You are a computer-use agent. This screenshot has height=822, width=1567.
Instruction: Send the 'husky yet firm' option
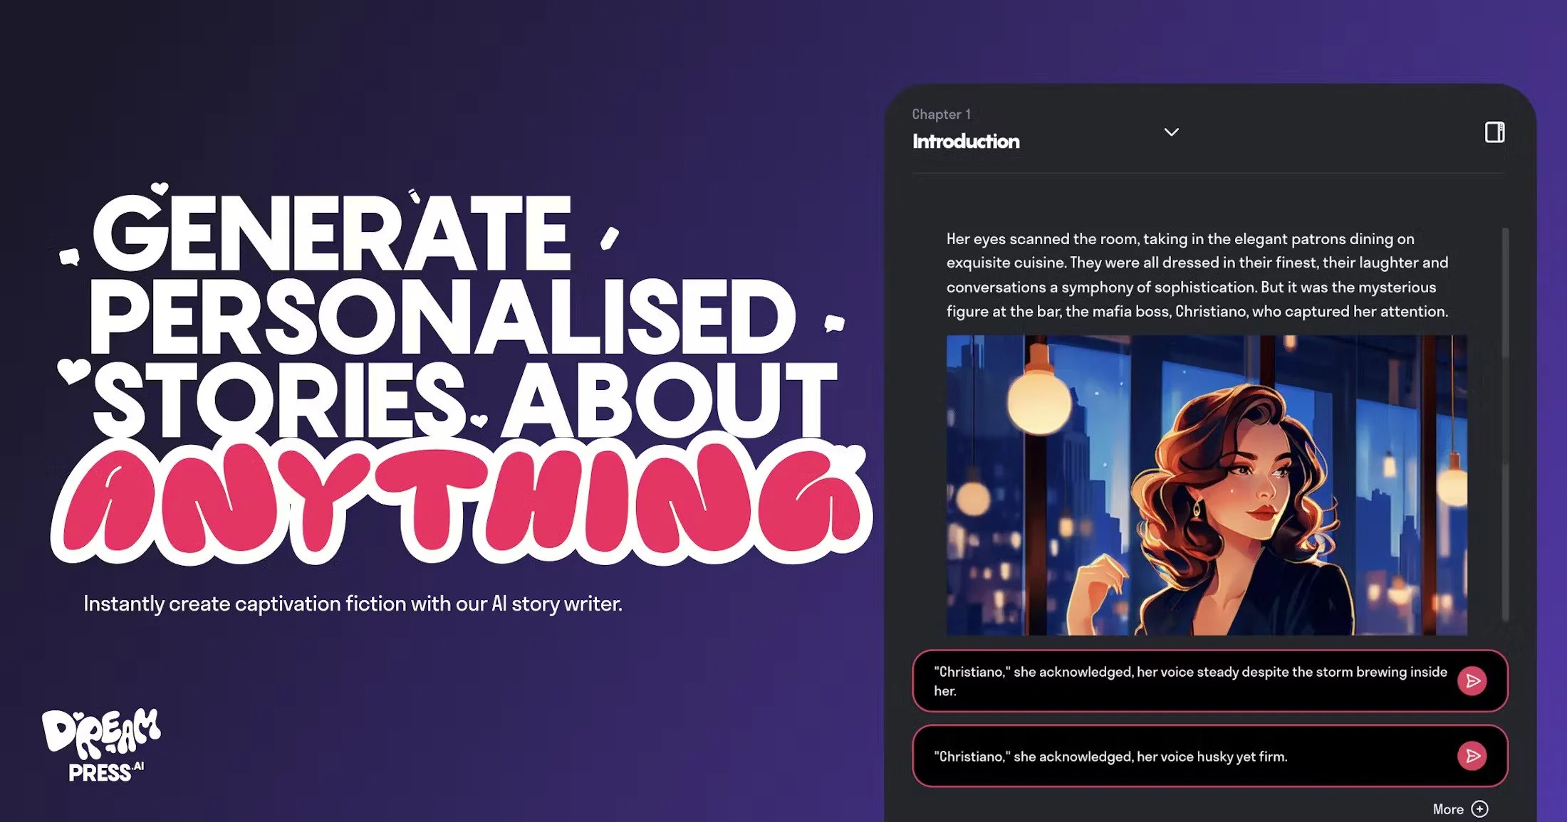pyautogui.click(x=1472, y=756)
